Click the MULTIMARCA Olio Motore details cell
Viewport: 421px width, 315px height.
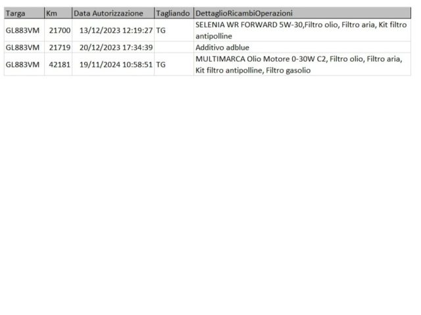coord(303,64)
